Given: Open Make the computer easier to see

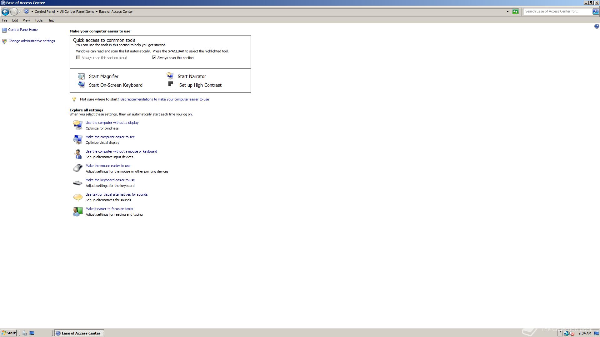Looking at the screenshot, I should [110, 137].
